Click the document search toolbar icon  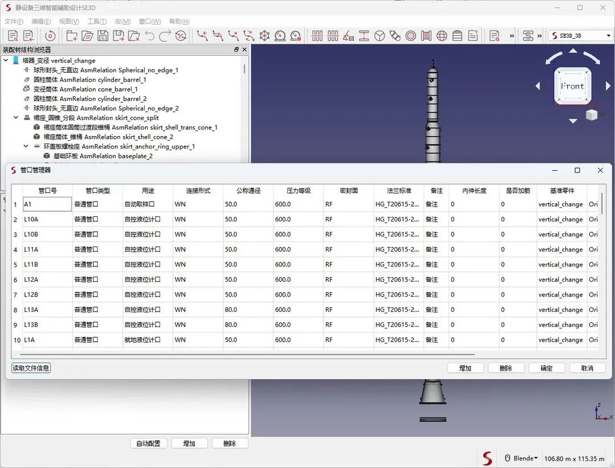[13, 36]
